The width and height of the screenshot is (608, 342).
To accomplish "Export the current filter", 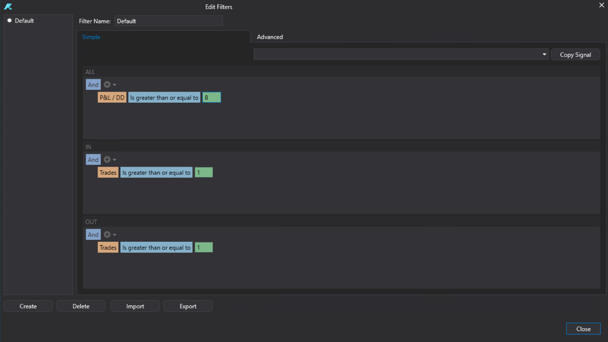I will point(188,305).
